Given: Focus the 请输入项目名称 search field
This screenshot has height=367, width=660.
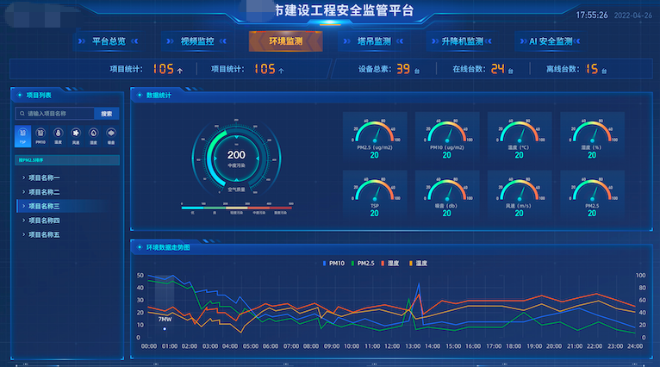Looking at the screenshot, I should [55, 114].
